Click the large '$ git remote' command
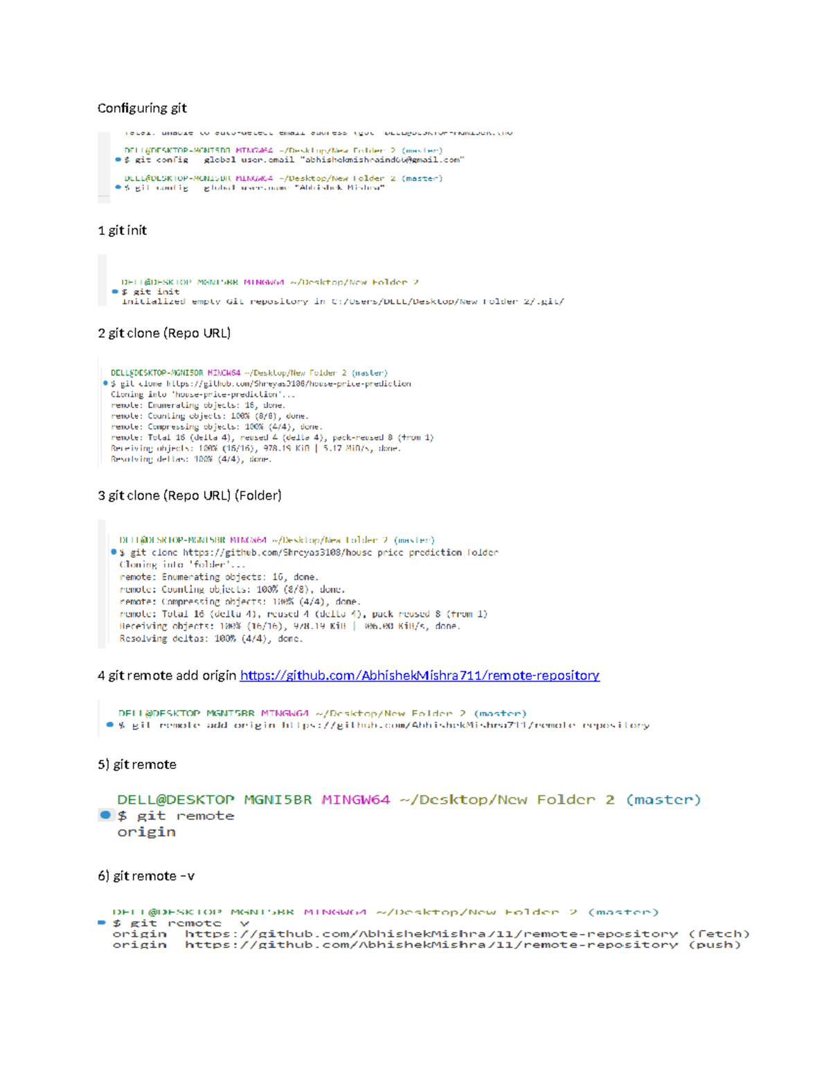Screen dimensions: 831x1076 coord(176,816)
